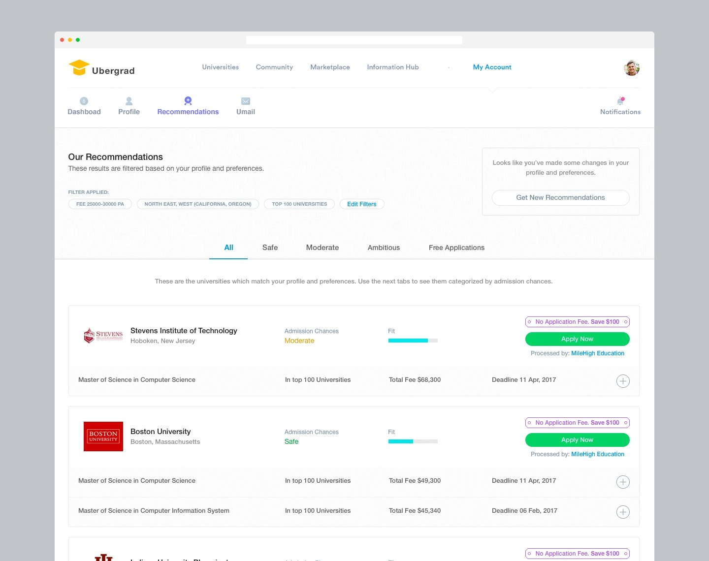
Task: Go to the Community section
Action: [274, 67]
